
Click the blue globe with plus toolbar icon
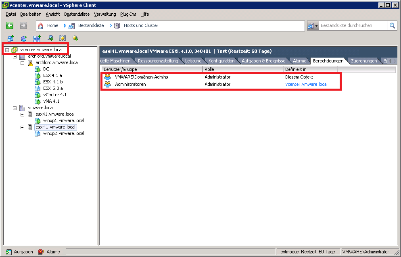pos(24,38)
